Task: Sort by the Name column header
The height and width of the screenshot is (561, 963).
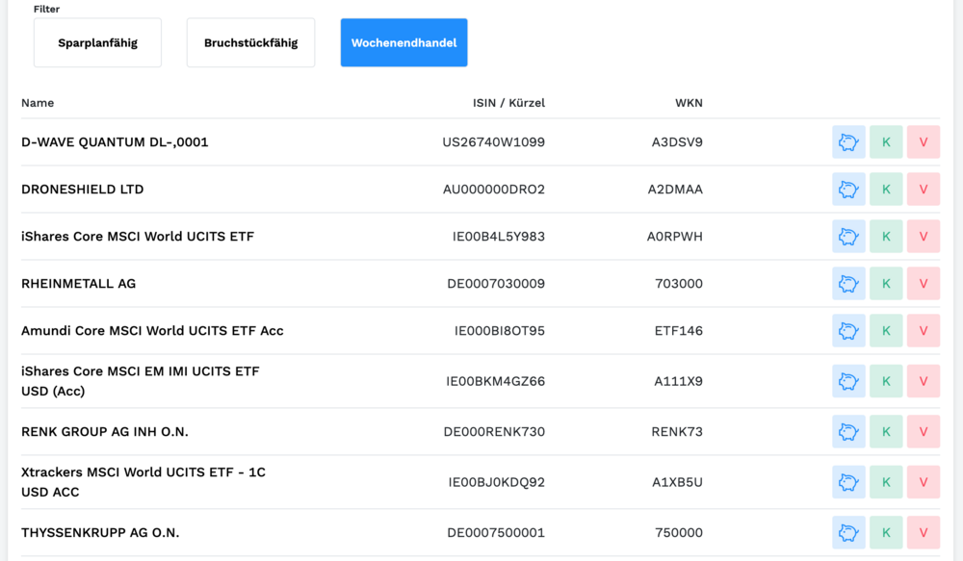Action: click(x=38, y=103)
